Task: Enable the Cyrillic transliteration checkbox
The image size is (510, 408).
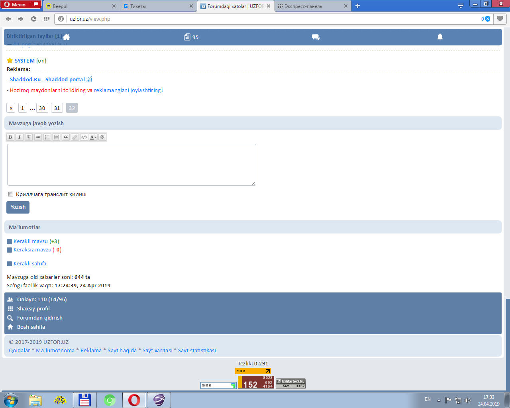Action: tap(11, 194)
